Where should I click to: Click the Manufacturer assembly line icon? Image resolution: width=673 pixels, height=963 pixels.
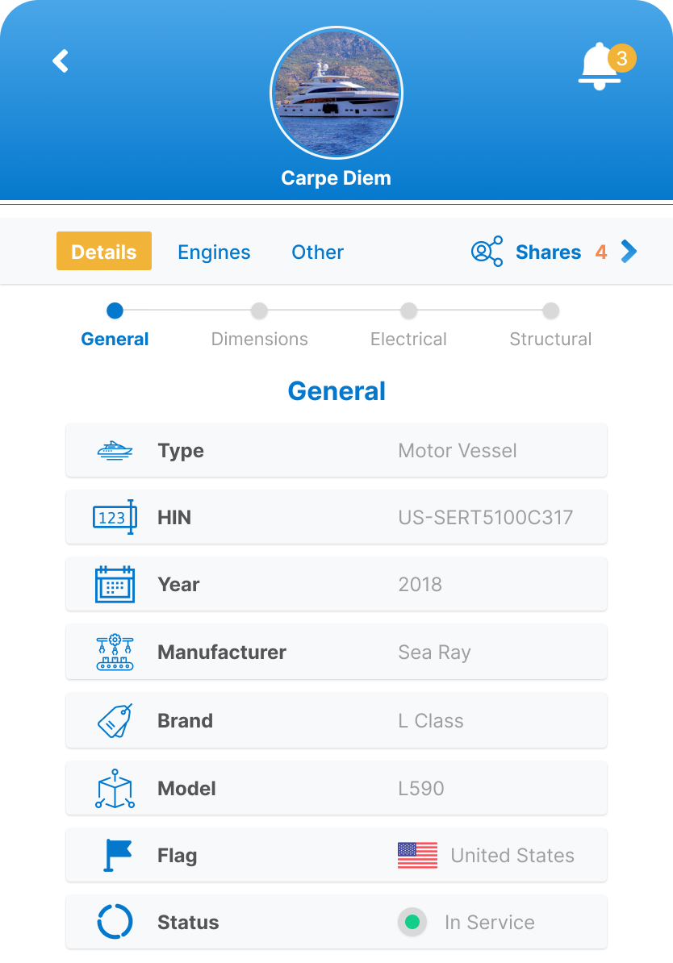pos(115,652)
